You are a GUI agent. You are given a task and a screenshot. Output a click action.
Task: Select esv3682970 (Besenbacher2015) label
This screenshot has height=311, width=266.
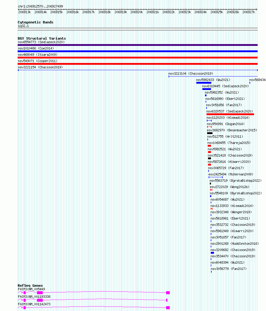pyautogui.click(x=232, y=130)
